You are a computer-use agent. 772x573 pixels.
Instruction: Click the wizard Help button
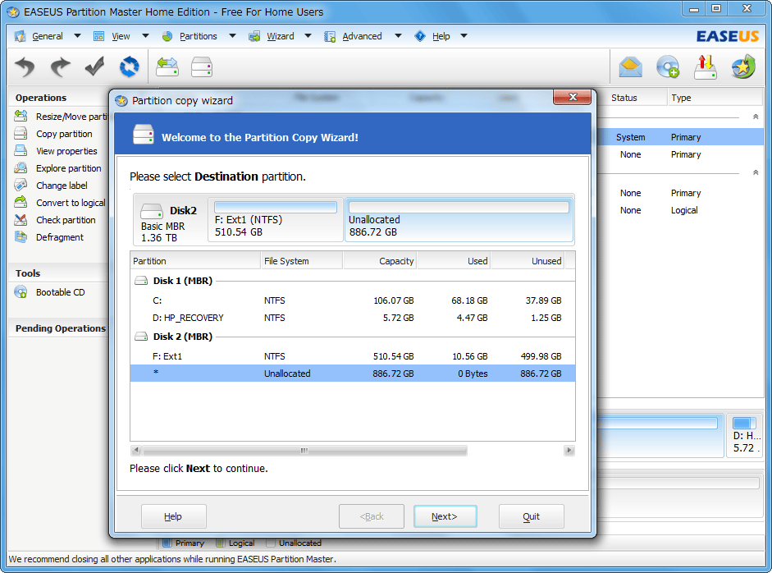[173, 516]
